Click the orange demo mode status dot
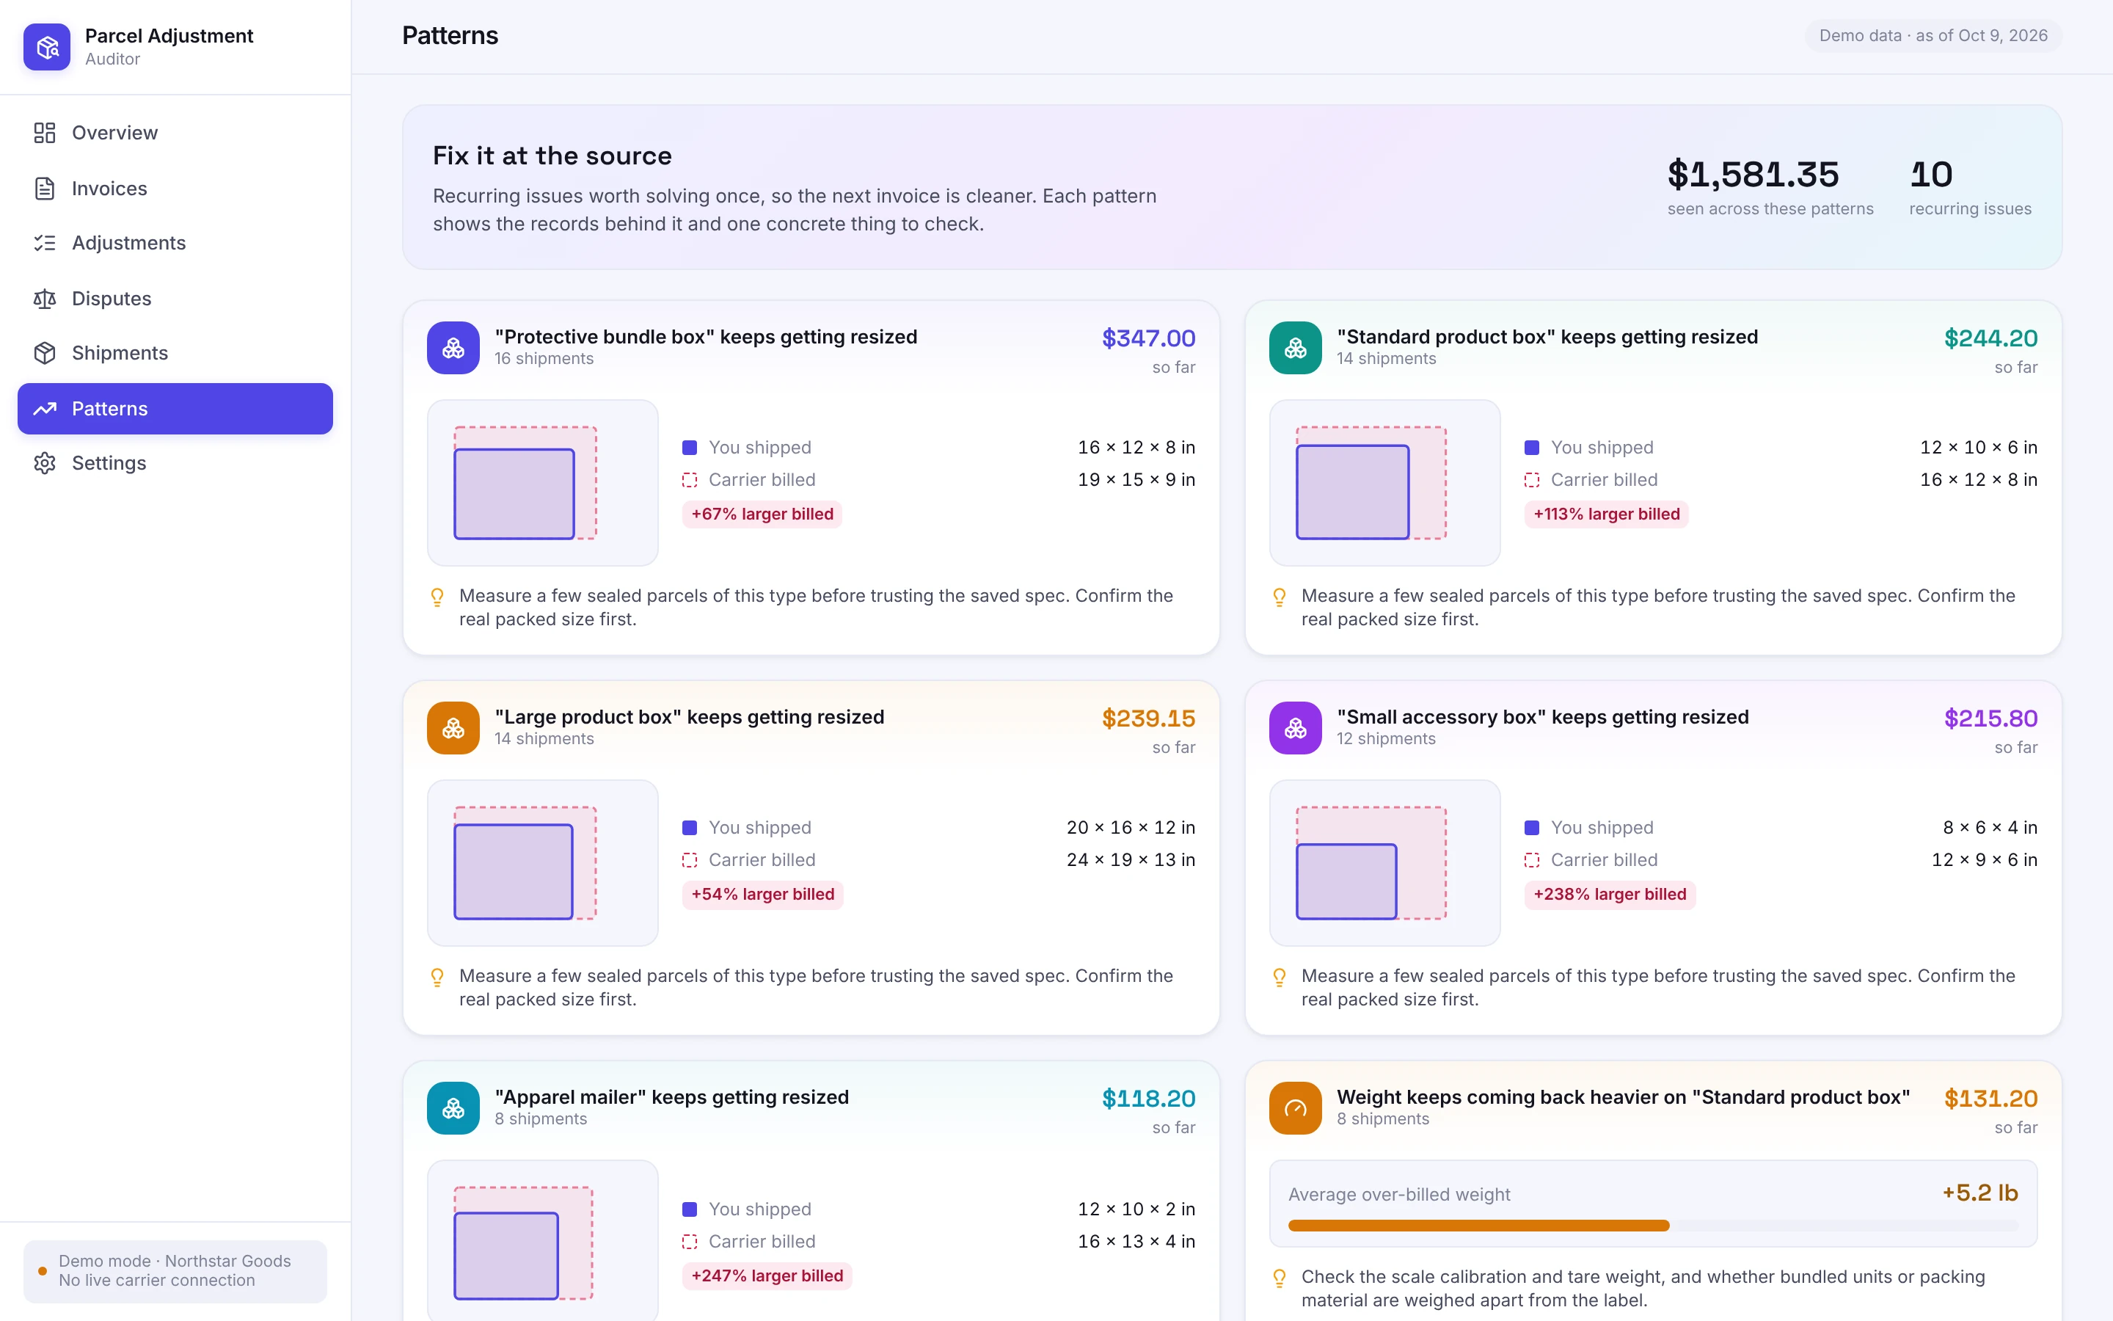The height and width of the screenshot is (1321, 2113). pyautogui.click(x=42, y=1271)
